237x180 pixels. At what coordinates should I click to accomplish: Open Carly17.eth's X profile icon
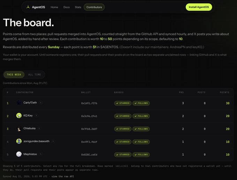click(41, 103)
